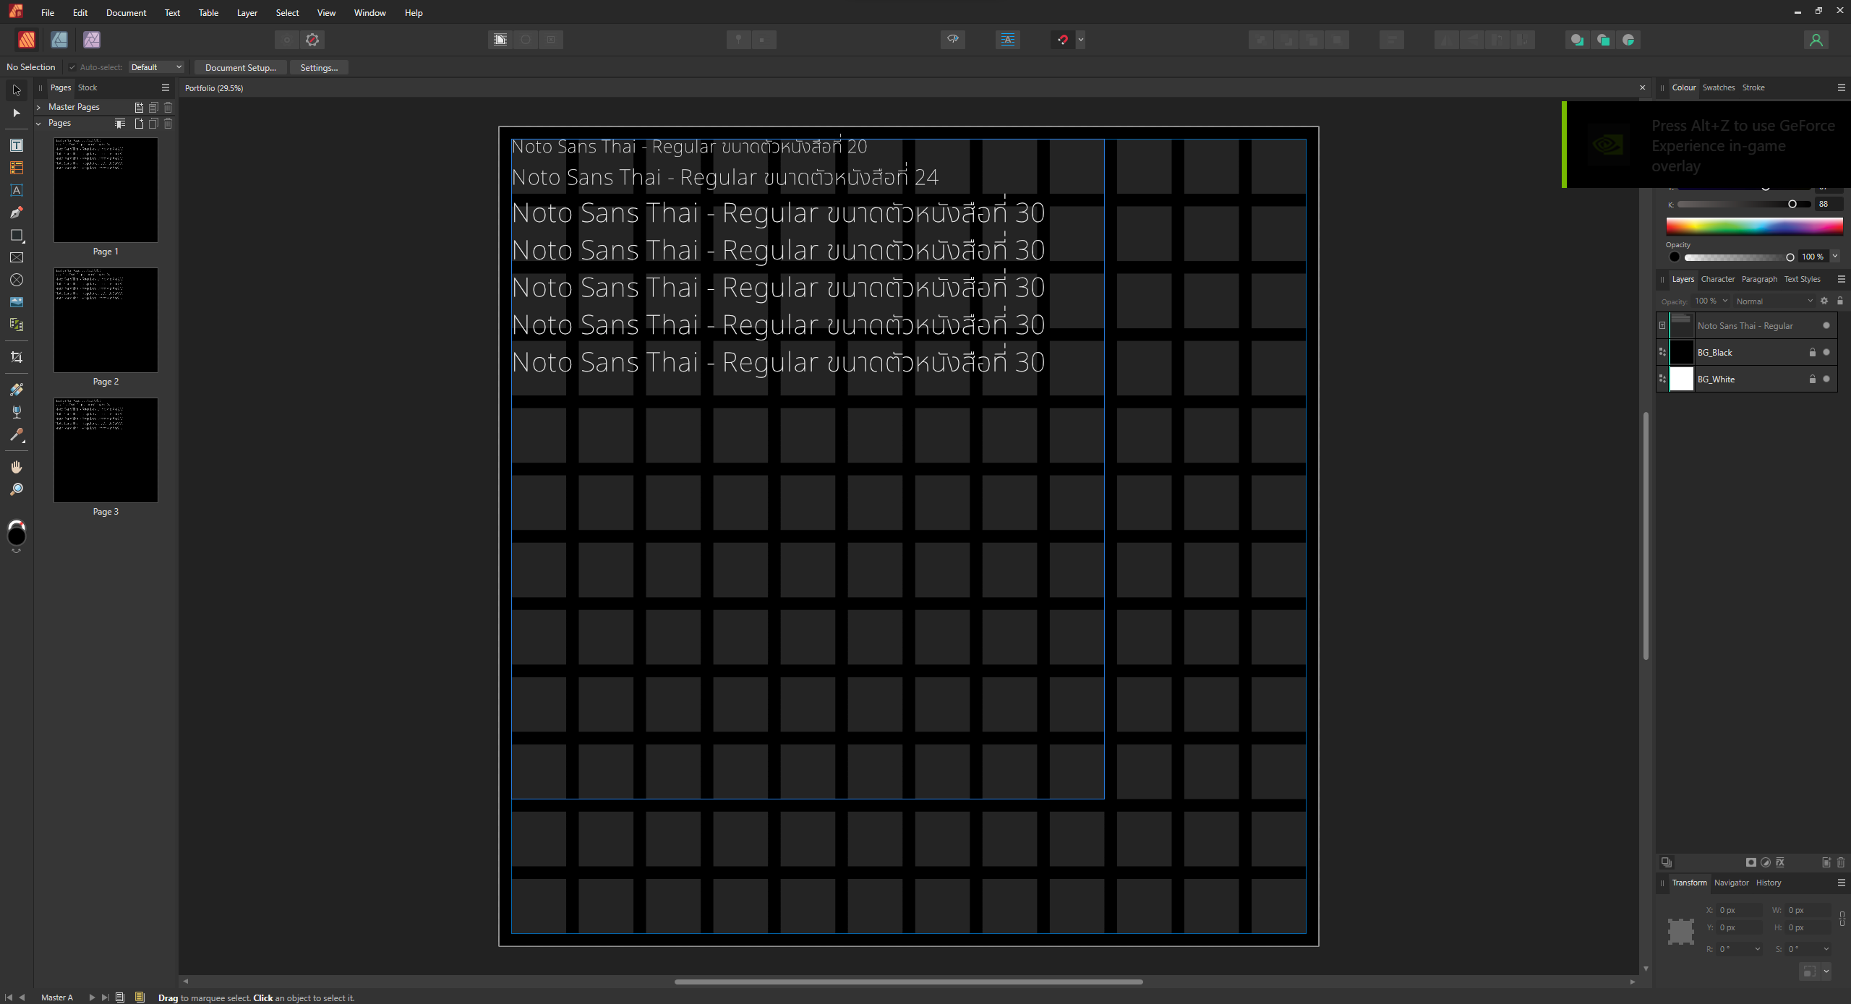Select the Move tool
Viewport: 1851px width, 1004px height.
point(17,90)
